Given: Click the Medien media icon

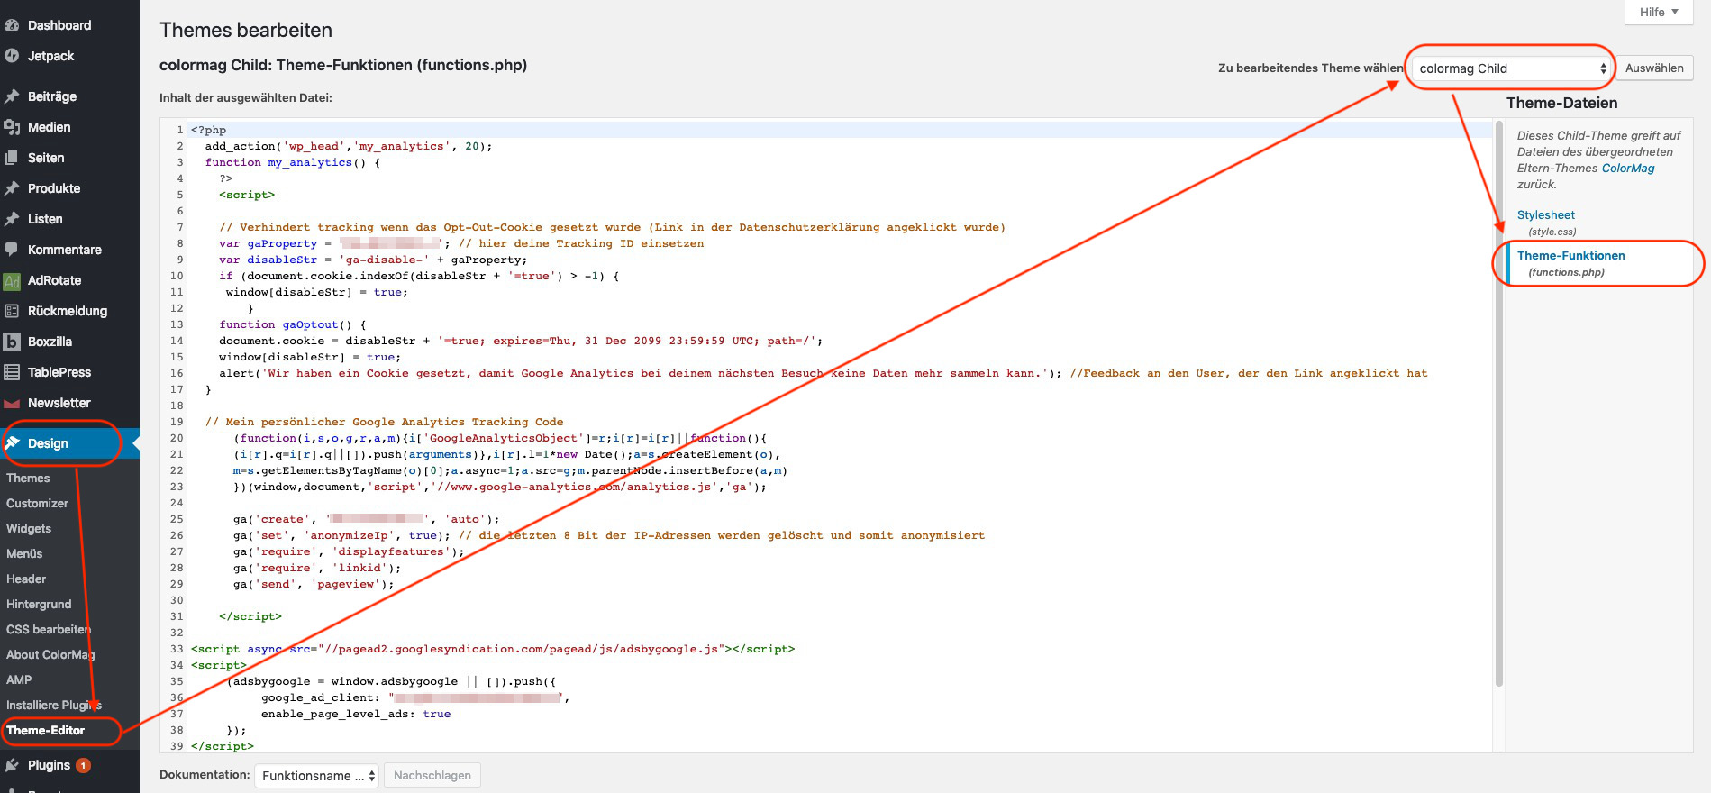Looking at the screenshot, I should coord(12,127).
